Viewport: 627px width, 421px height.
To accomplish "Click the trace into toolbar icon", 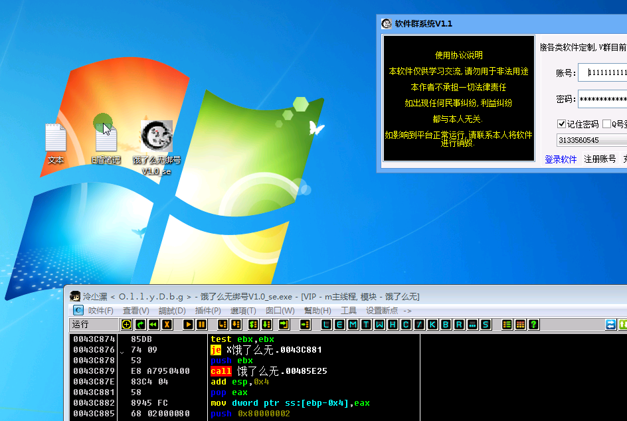I will [x=253, y=325].
